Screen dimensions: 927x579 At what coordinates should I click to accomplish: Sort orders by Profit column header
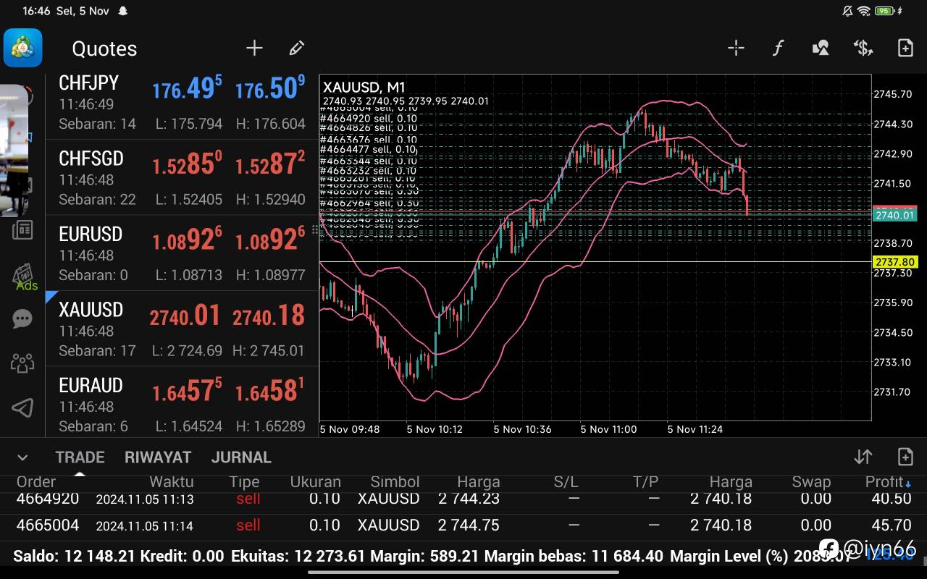click(885, 482)
